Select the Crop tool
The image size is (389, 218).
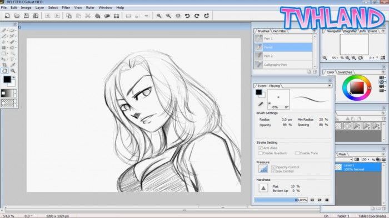(x=4, y=65)
